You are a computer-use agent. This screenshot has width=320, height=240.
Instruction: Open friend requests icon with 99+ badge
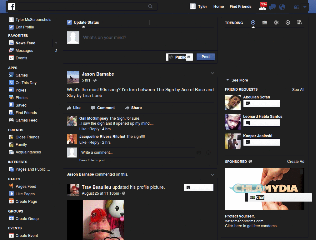(262, 7)
